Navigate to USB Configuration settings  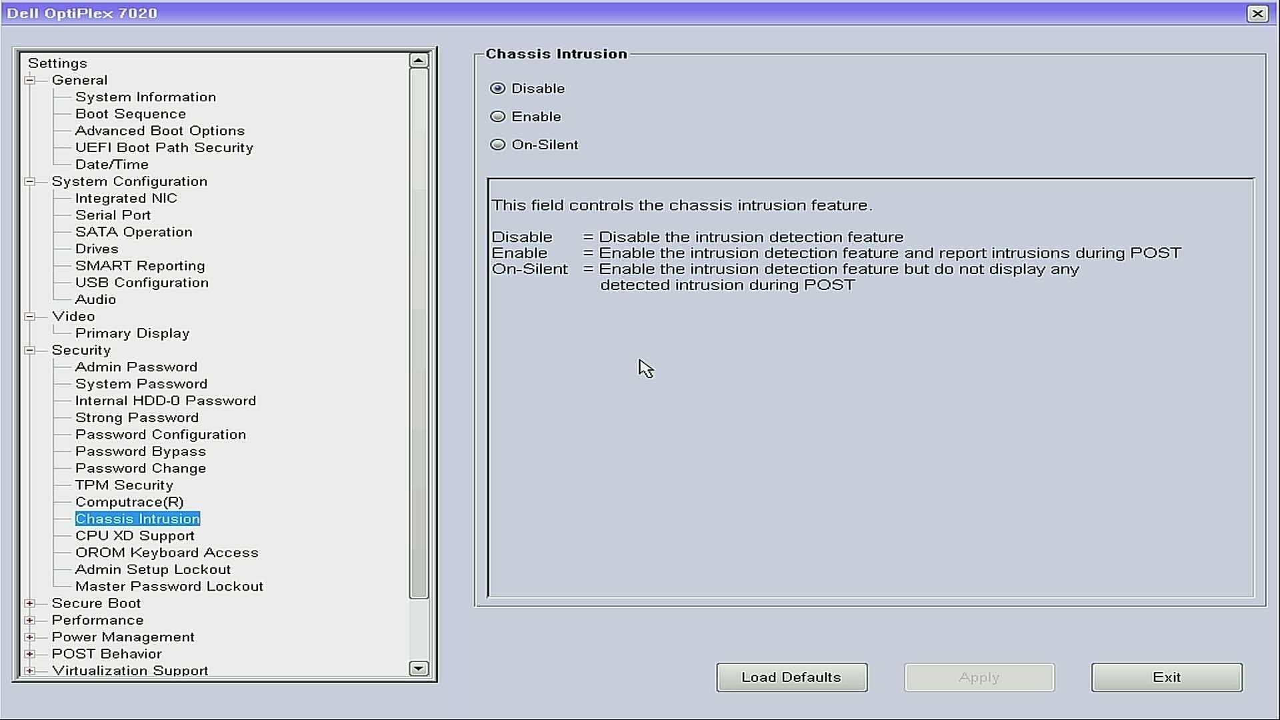(x=141, y=282)
